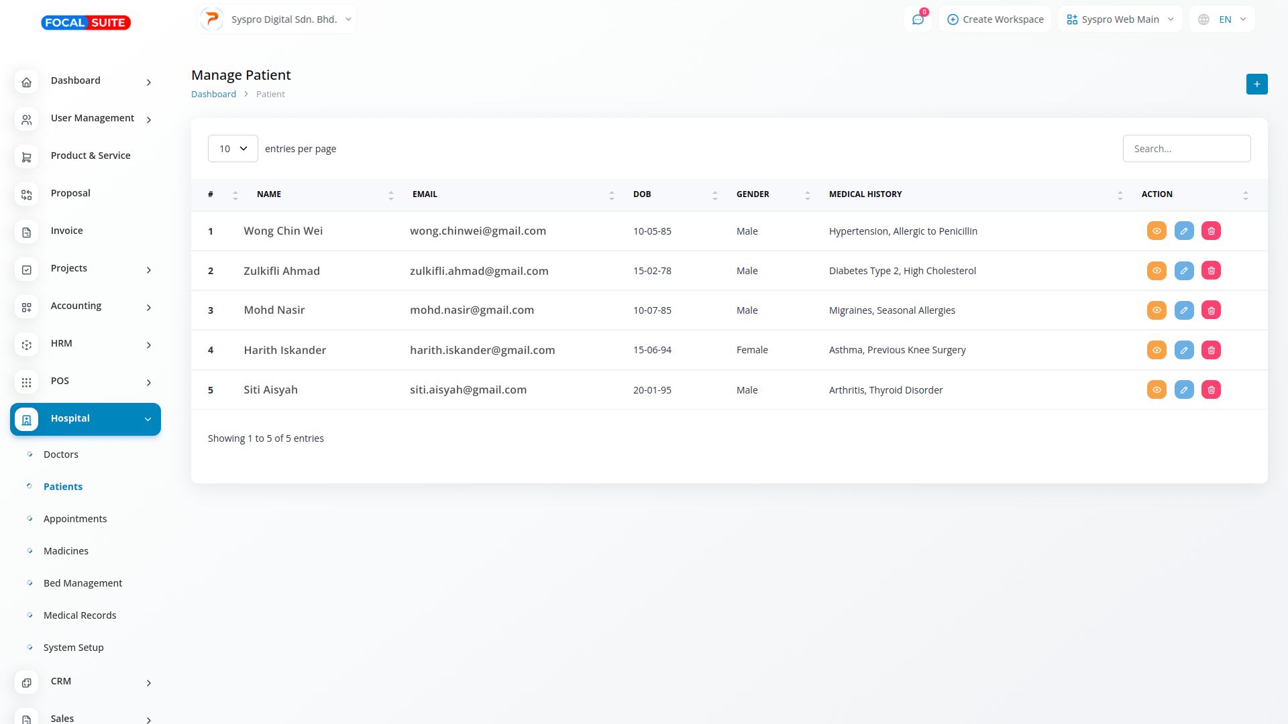The height and width of the screenshot is (724, 1288).
Task: Click the plus button to add patient
Action: (x=1256, y=84)
